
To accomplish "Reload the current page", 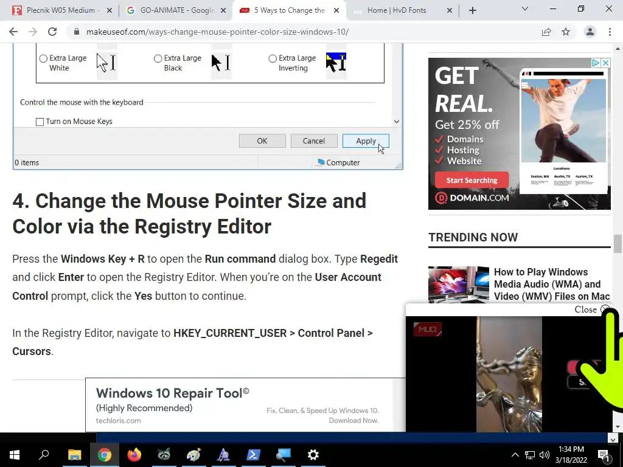I will click(x=52, y=32).
